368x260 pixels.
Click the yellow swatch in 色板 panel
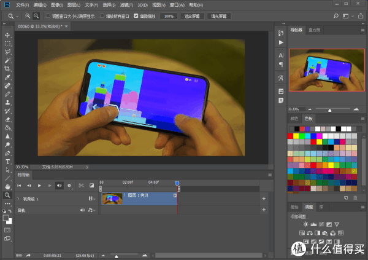tap(297, 135)
